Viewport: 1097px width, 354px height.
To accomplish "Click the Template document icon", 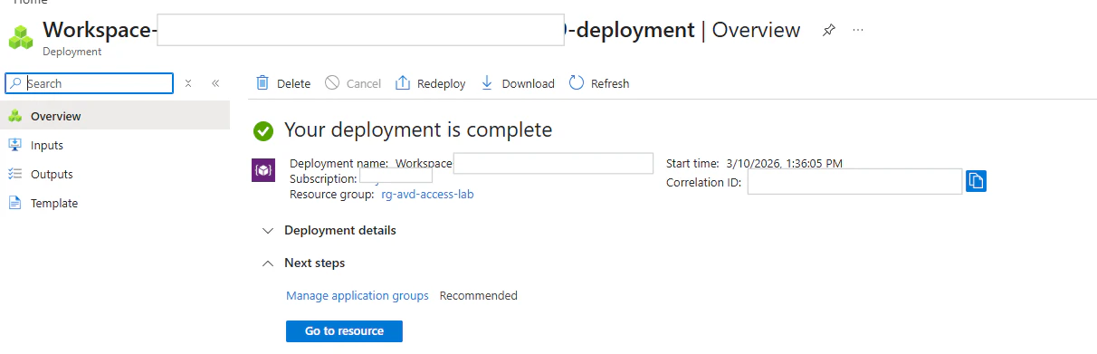I will coord(15,203).
